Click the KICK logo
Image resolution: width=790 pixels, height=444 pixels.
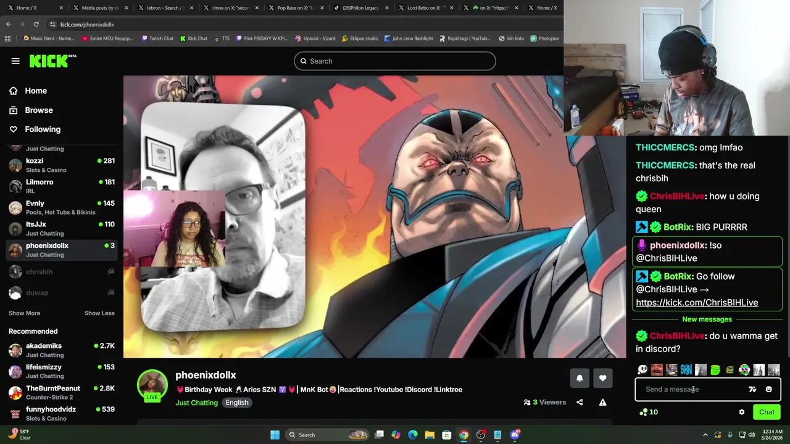(52, 60)
